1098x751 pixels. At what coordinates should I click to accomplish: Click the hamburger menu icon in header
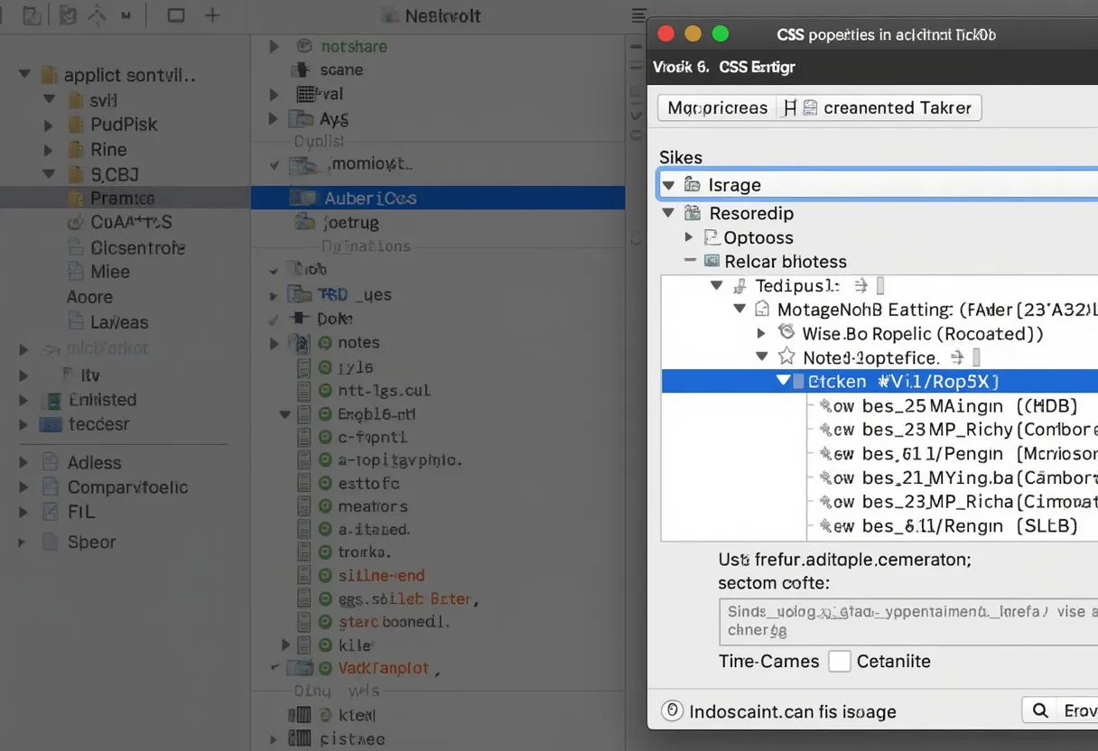pyautogui.click(x=637, y=16)
